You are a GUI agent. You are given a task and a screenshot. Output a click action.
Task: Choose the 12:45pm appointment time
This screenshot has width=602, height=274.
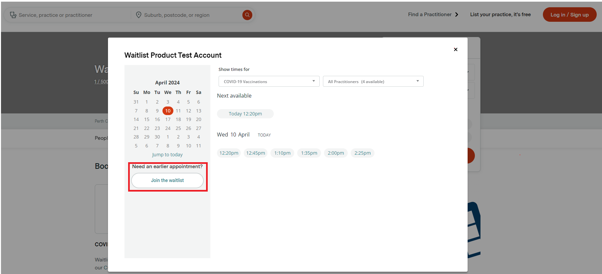(x=256, y=153)
